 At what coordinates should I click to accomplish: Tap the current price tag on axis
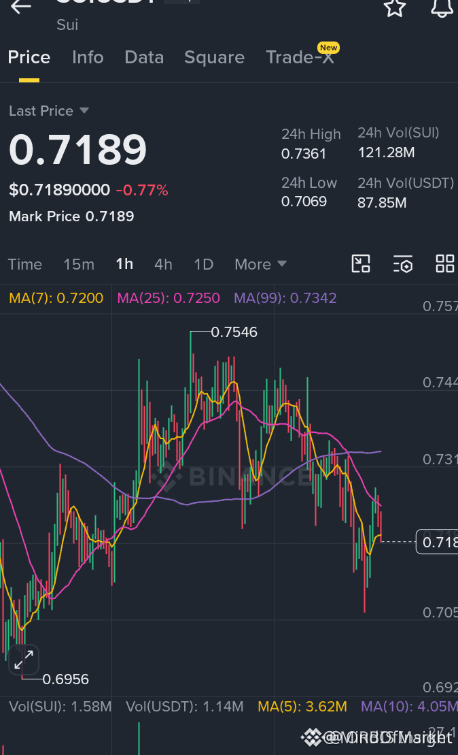tap(437, 542)
